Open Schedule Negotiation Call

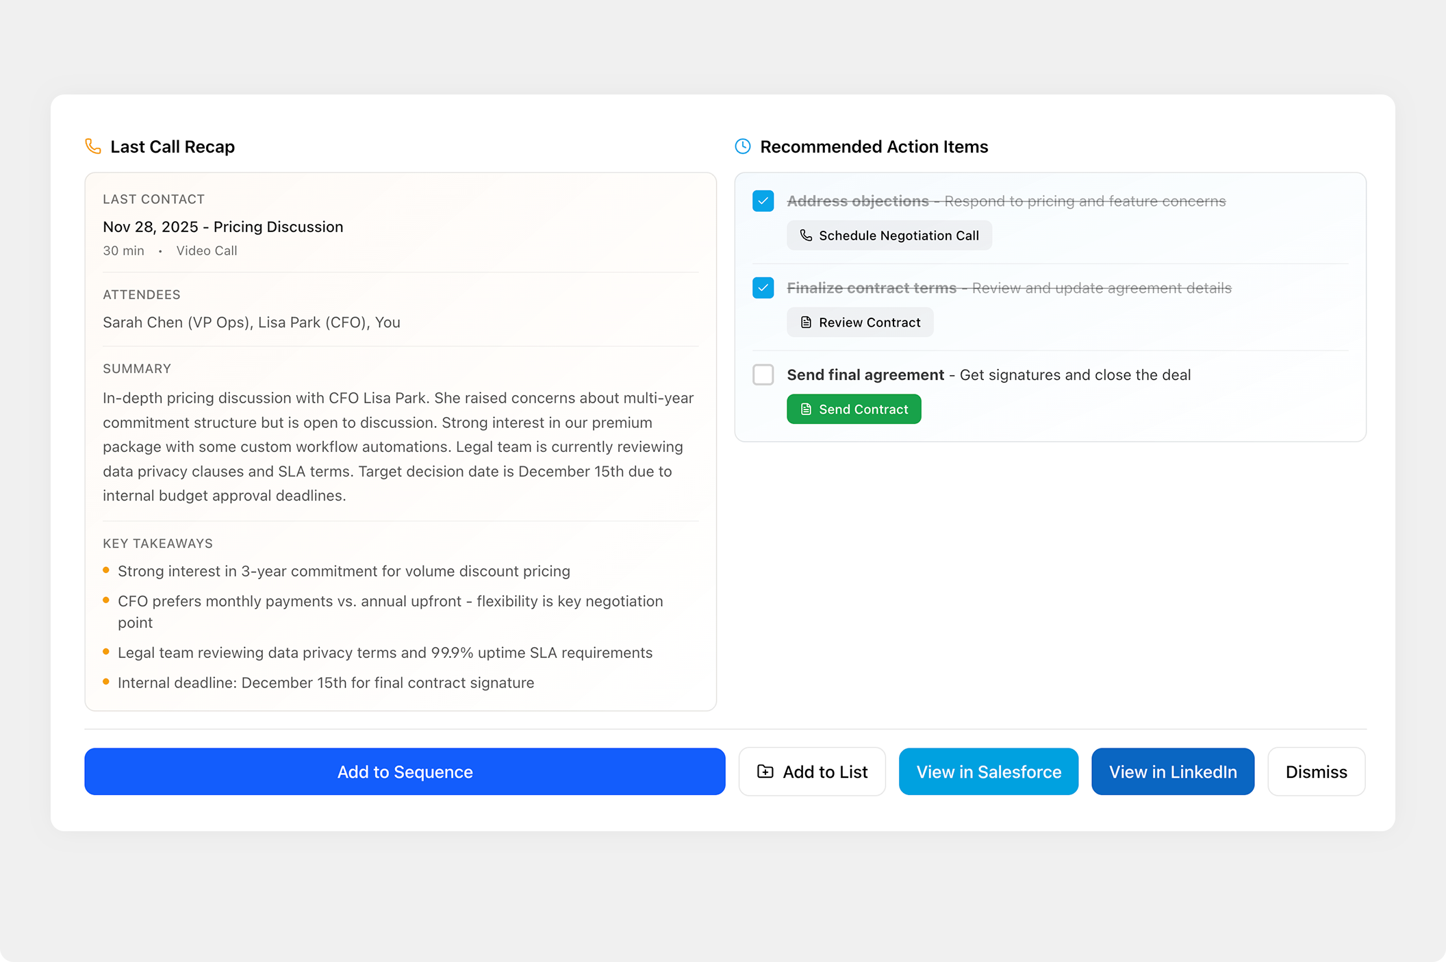[889, 235]
